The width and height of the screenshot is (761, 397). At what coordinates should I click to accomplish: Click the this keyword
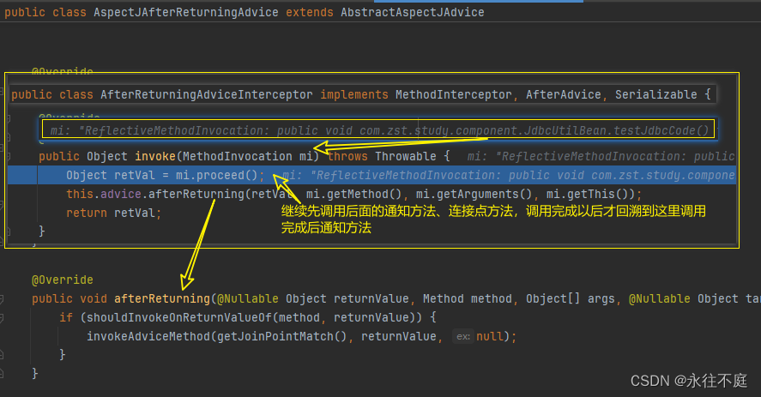80,194
